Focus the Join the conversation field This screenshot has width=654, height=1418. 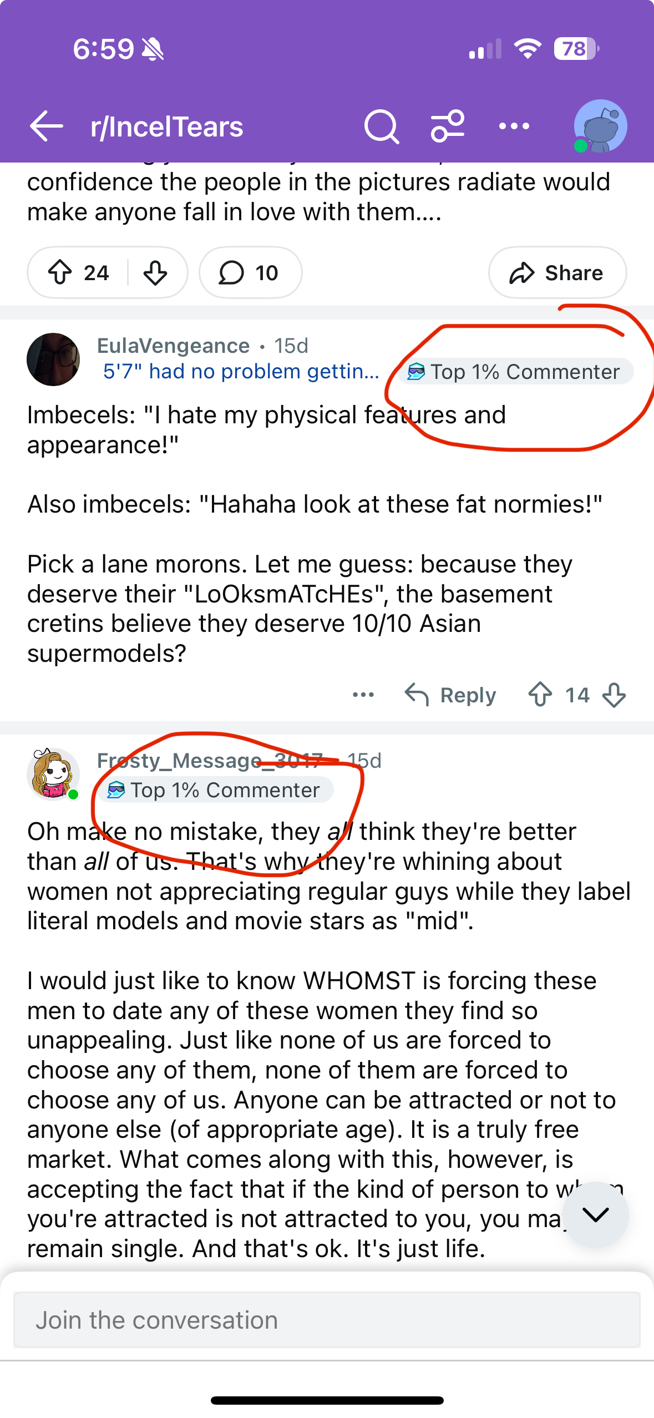point(327,1320)
